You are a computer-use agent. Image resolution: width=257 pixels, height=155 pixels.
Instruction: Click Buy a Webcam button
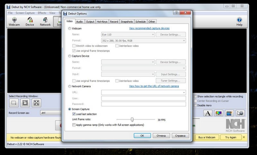207,137
